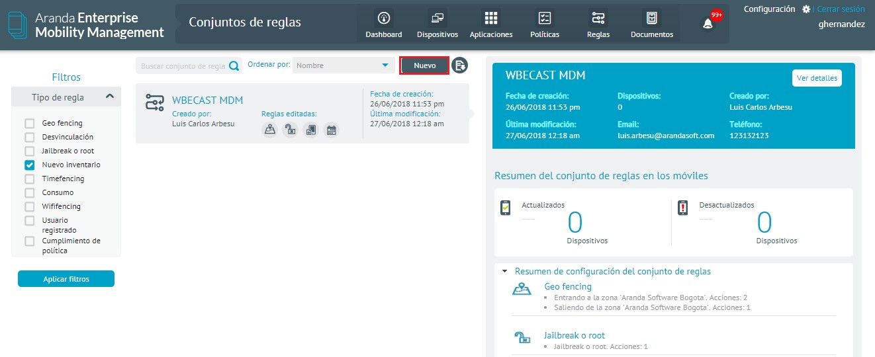
Task: Click the Cerrar sesión link
Action: click(841, 9)
